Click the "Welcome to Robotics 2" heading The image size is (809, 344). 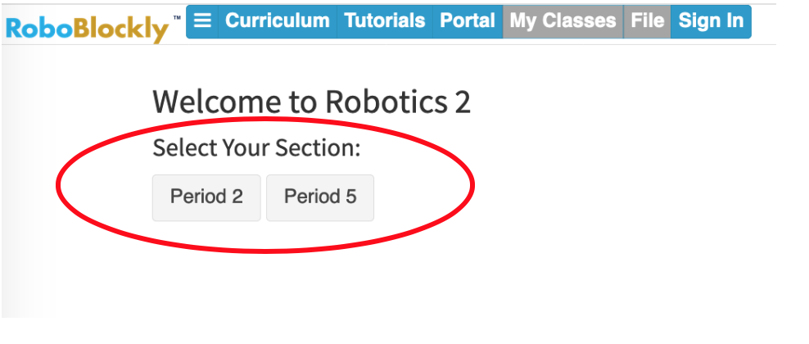coord(312,102)
